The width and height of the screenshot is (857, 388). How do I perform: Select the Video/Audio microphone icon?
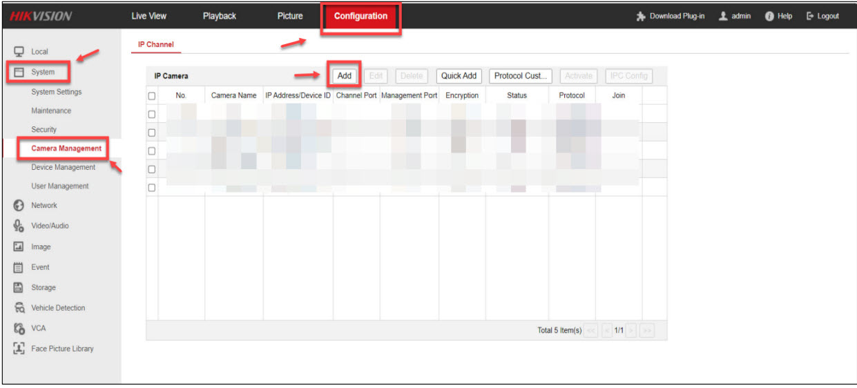pos(19,226)
